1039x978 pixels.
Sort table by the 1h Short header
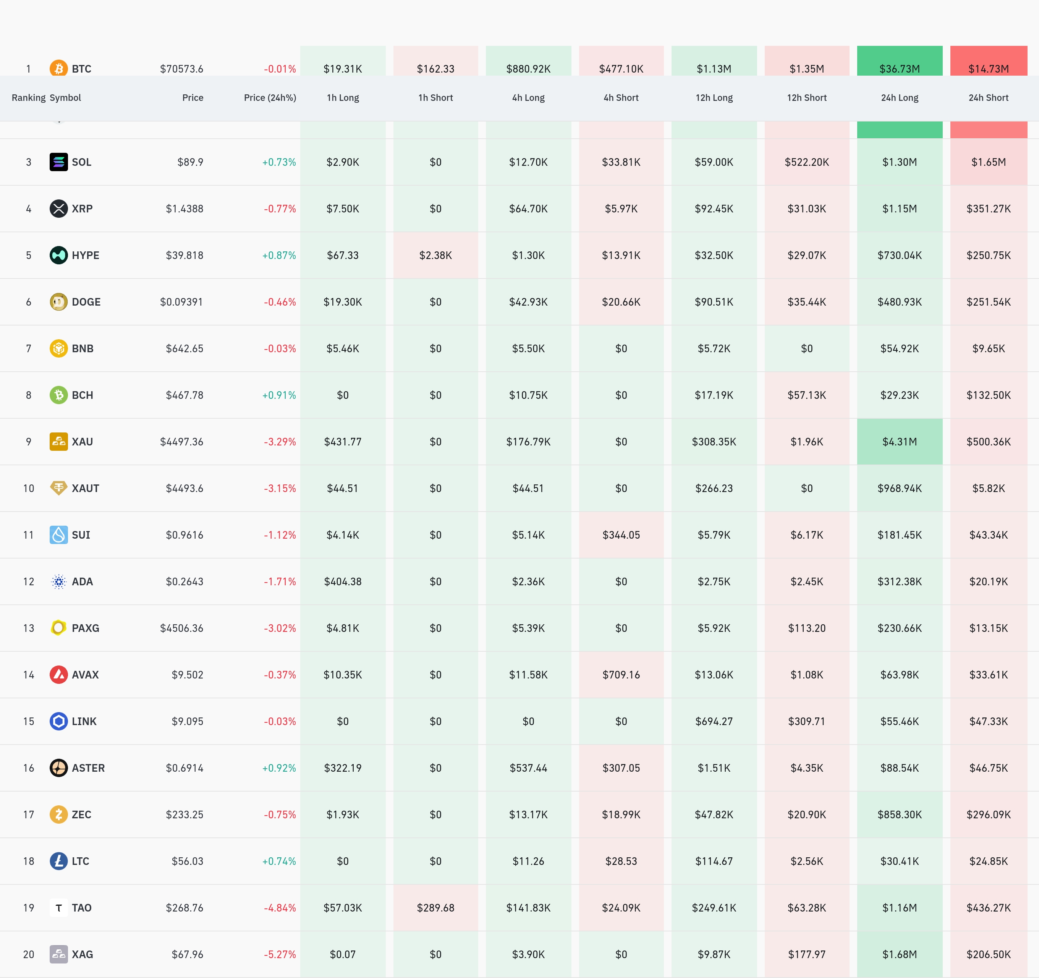pos(435,98)
